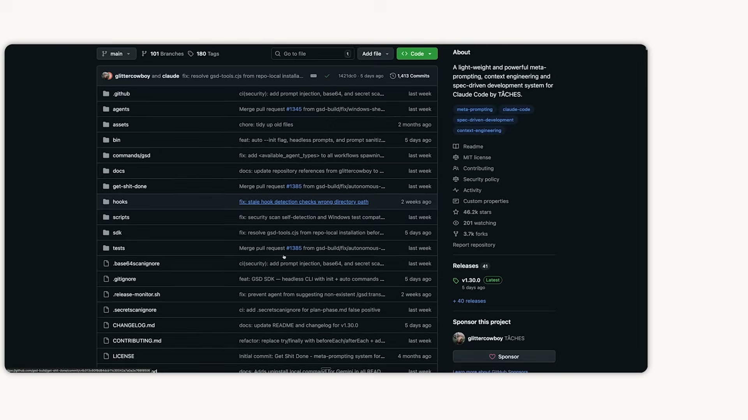
Task: Select the meta-prompting topic tag
Action: point(475,109)
